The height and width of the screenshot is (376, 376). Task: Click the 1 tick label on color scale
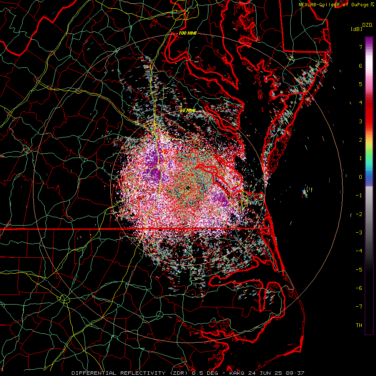(x=361, y=158)
